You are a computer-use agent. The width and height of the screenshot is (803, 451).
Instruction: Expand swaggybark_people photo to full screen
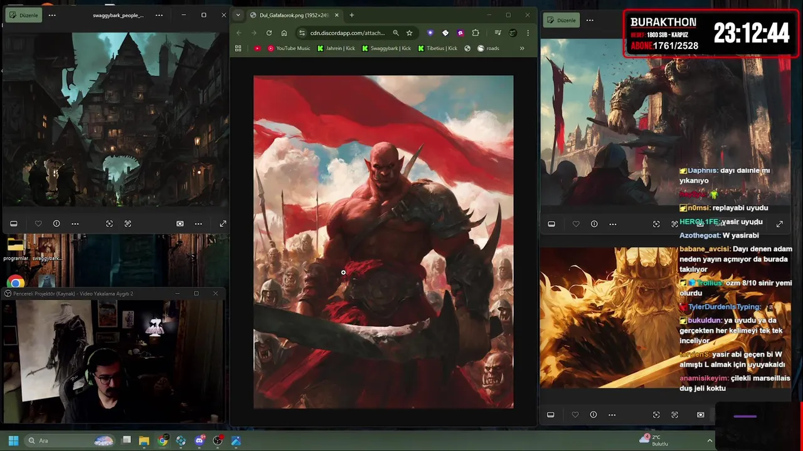(x=223, y=224)
